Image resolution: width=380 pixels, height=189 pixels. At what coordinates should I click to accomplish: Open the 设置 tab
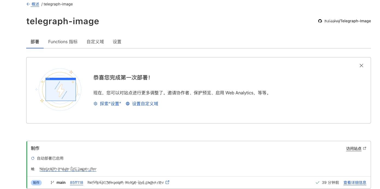click(117, 42)
